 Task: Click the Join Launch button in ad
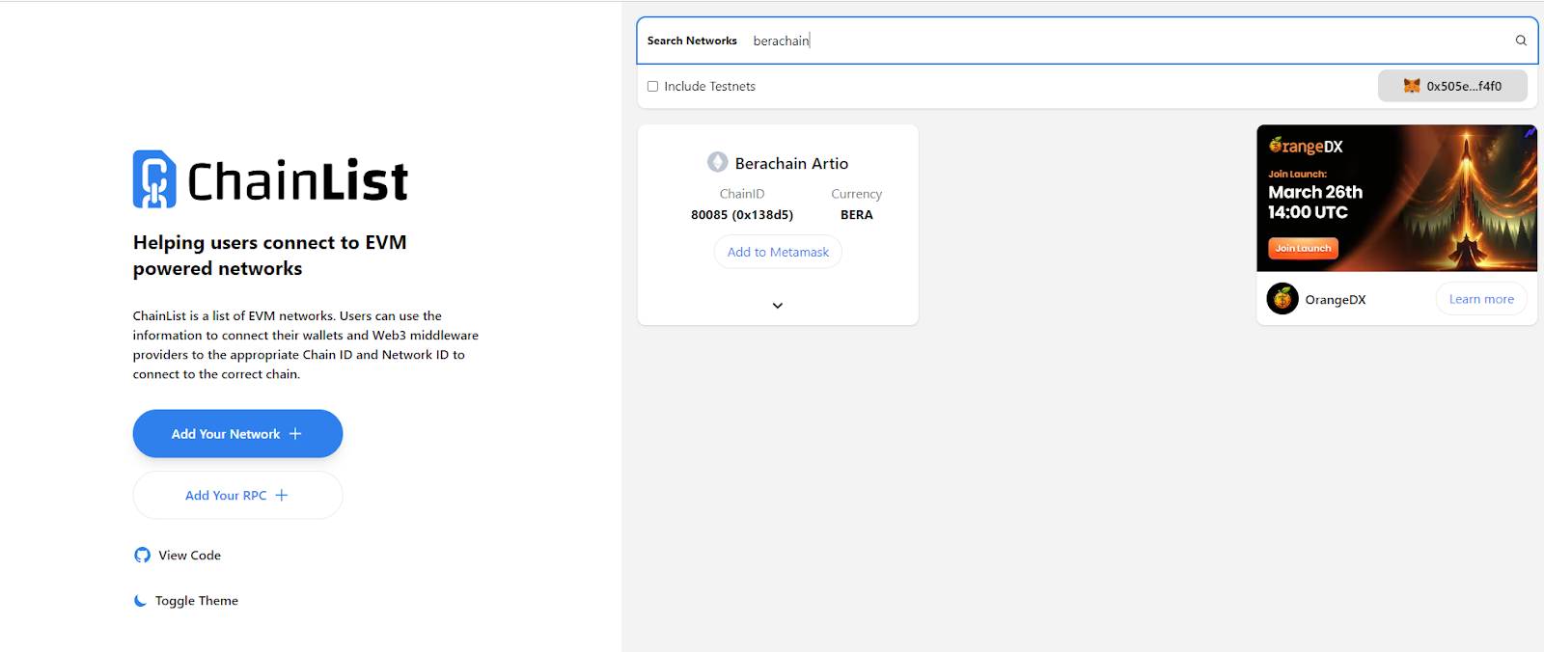point(1303,248)
